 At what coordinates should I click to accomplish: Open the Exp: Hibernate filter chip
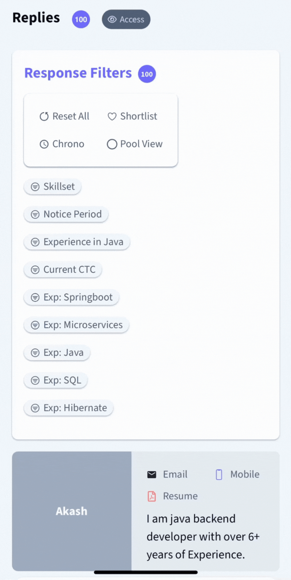pyautogui.click(x=68, y=408)
